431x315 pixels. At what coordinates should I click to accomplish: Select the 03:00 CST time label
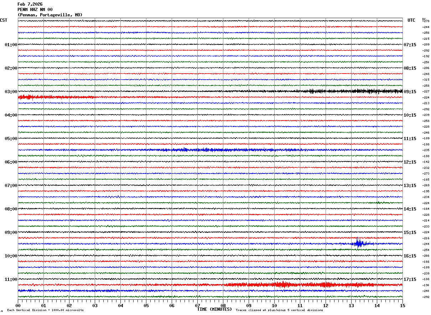(11, 92)
